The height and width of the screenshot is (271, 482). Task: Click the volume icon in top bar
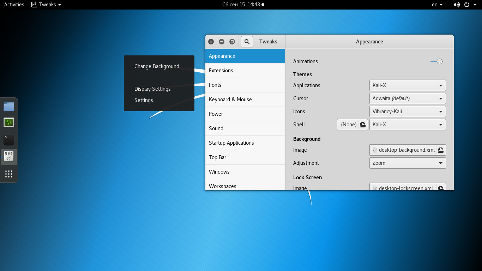[457, 5]
